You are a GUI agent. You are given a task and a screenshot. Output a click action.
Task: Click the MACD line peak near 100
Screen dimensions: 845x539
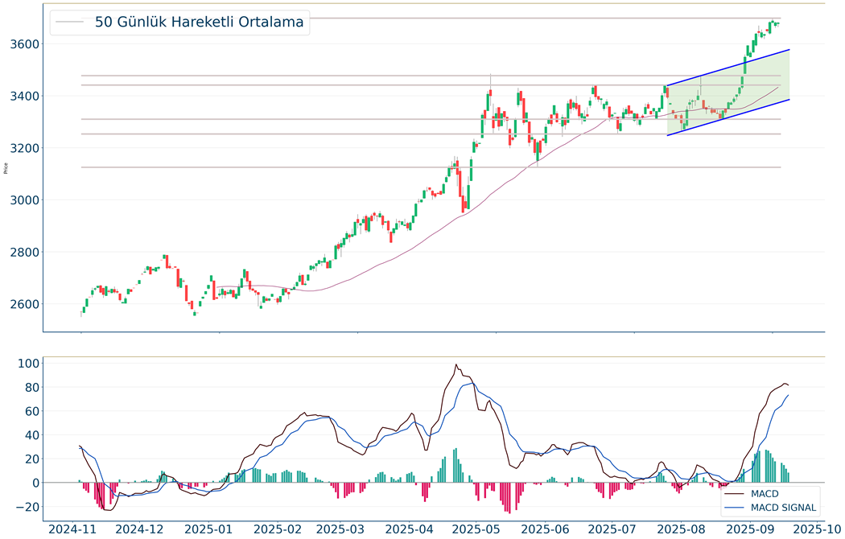pyautogui.click(x=456, y=365)
